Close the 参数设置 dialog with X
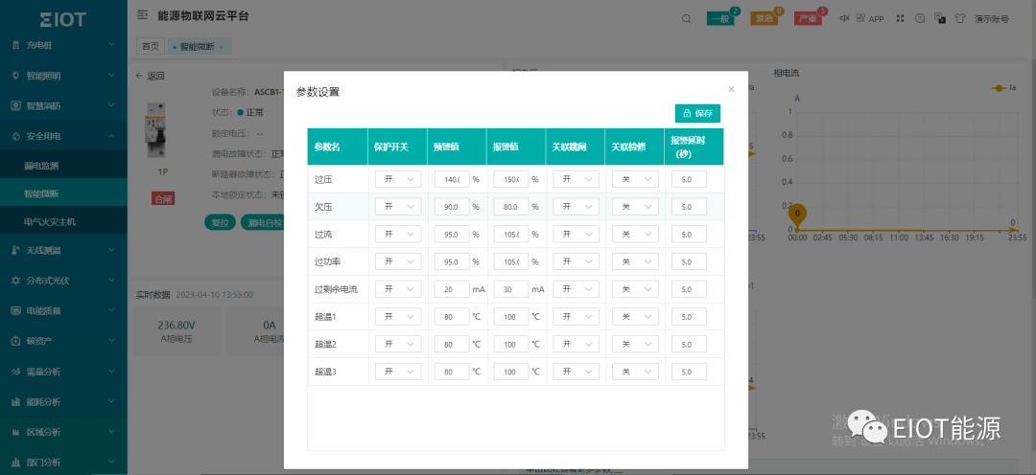Screen dimensions: 1036x475 [x=731, y=89]
